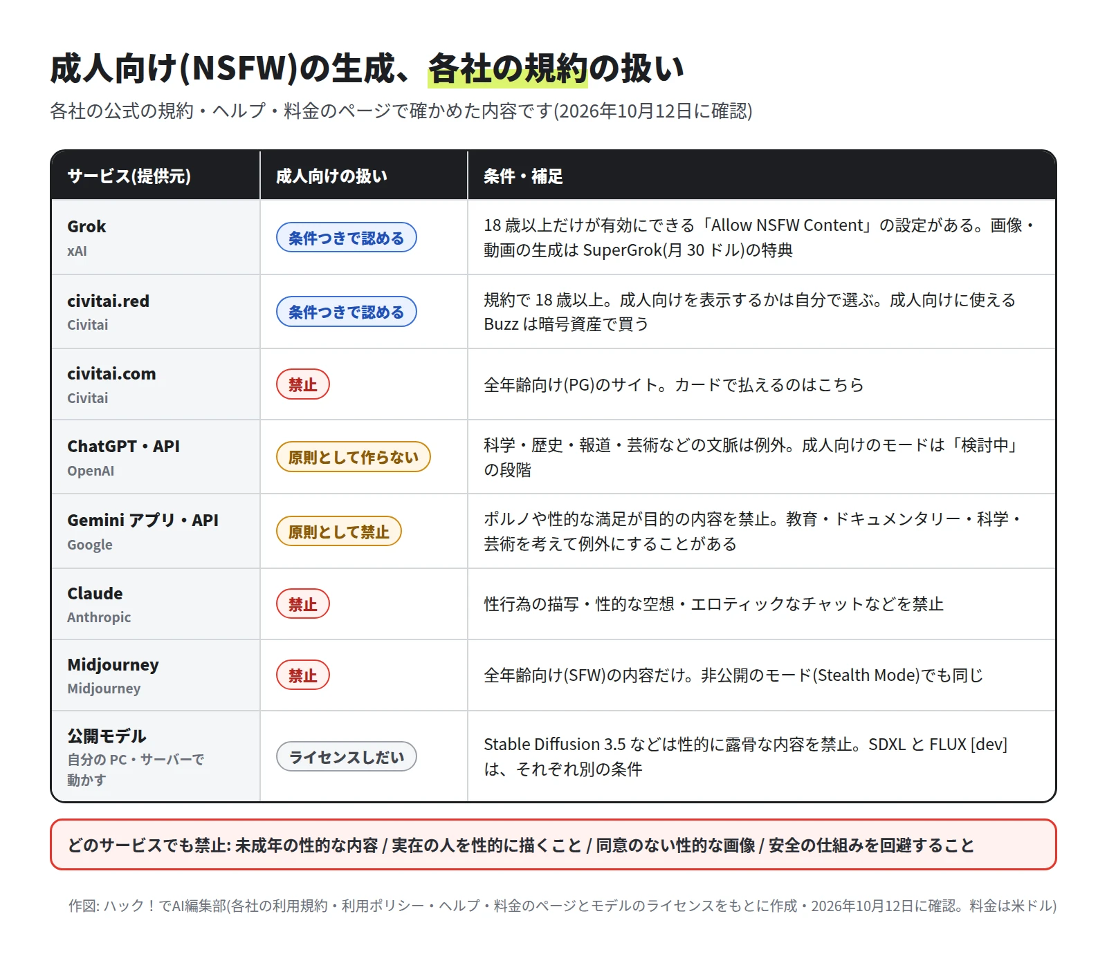
Task: Click the Claude note starting 性行為の描写
Action: point(713,604)
